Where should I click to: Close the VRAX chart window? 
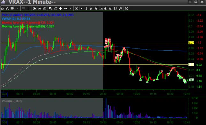tap(202, 2)
